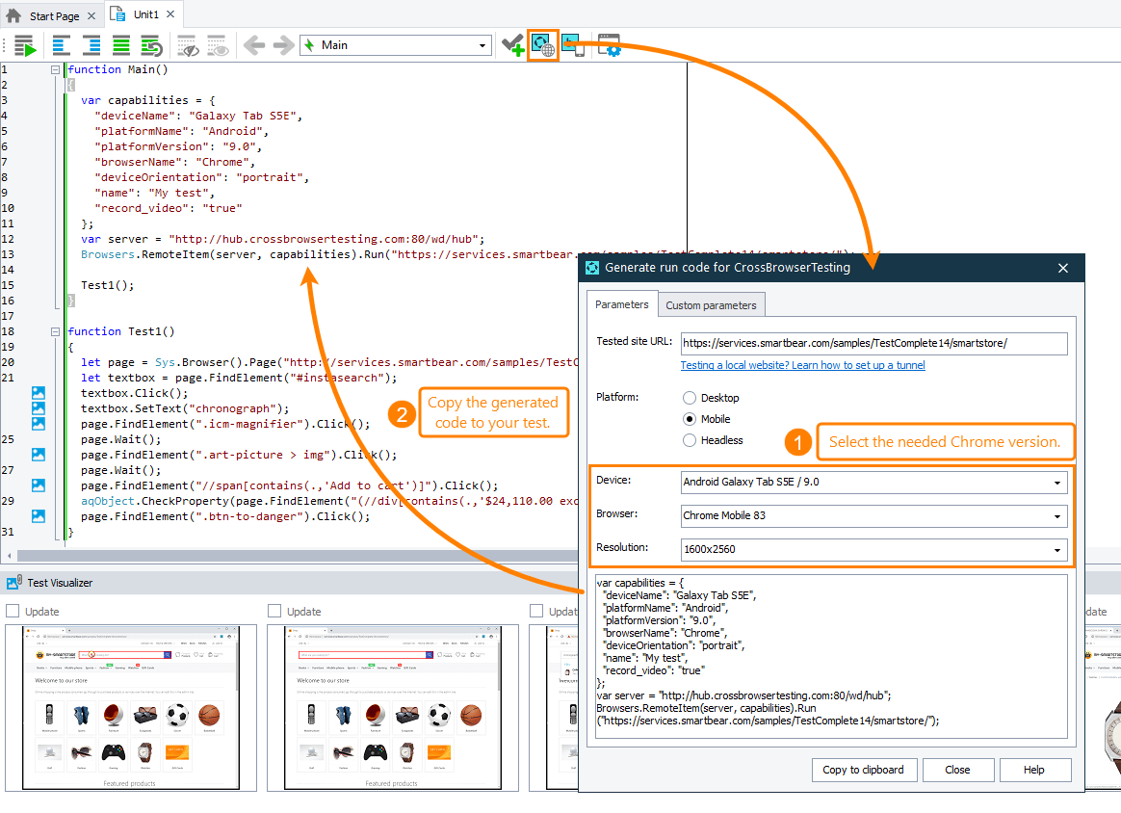Click the back navigation arrow in the editor toolbar

(255, 45)
